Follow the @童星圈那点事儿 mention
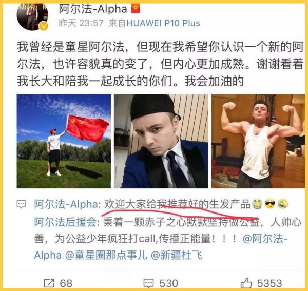 pos(106,255)
